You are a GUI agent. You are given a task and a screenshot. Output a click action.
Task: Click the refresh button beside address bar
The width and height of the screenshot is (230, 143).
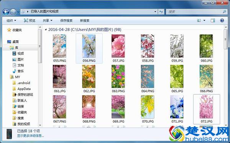161,12
